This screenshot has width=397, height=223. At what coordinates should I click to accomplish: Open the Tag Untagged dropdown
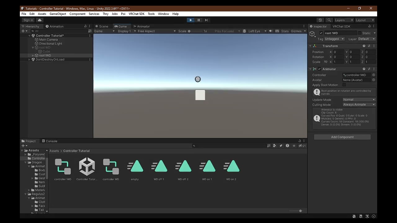334,39
